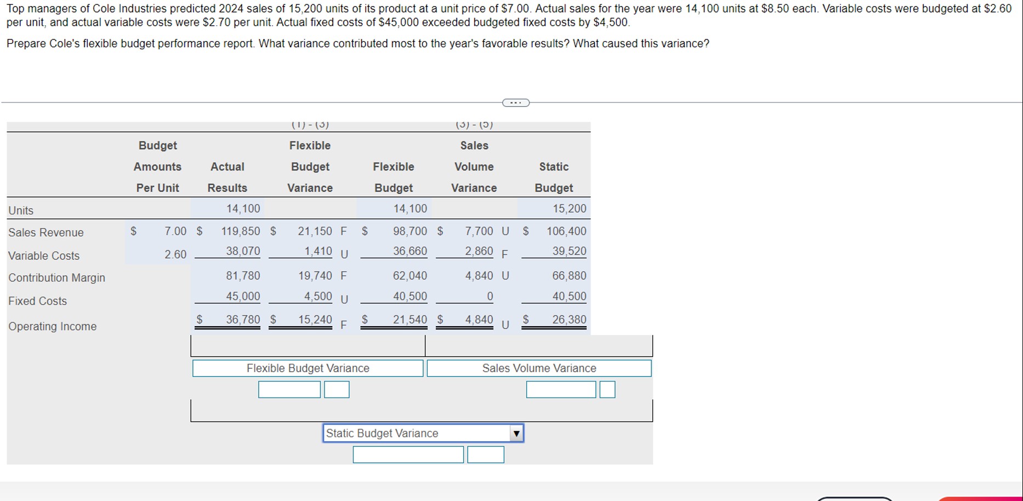Click the static budget sales revenue value 106,400
This screenshot has width=1023, height=501.
point(566,231)
